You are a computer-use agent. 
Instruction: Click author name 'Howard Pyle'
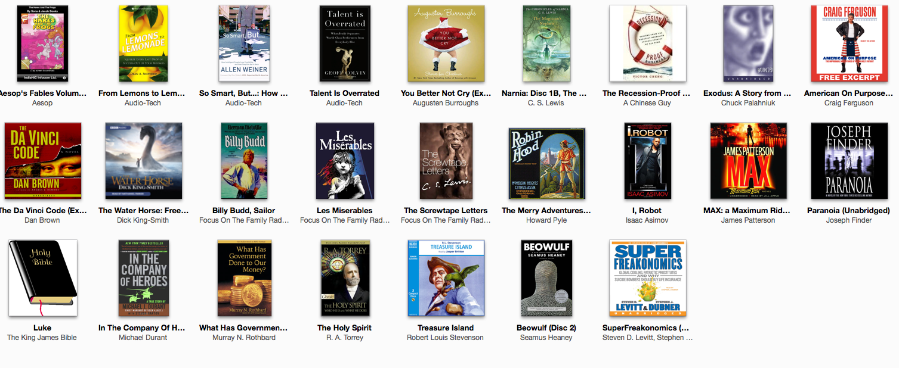(546, 220)
